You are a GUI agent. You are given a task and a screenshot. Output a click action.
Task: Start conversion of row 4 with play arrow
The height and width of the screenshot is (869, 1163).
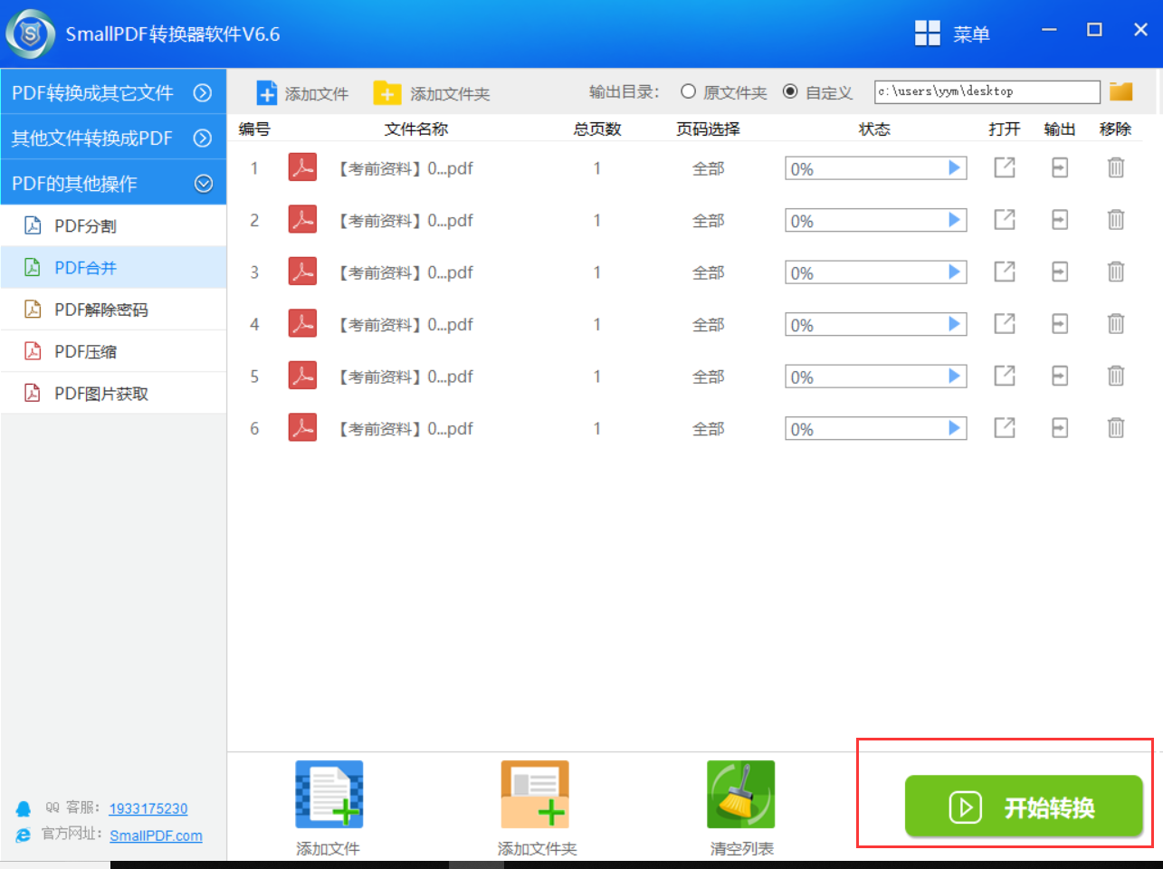click(954, 324)
